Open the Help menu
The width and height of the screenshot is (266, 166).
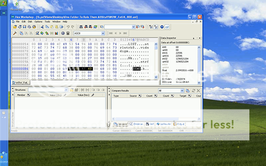[65, 22]
